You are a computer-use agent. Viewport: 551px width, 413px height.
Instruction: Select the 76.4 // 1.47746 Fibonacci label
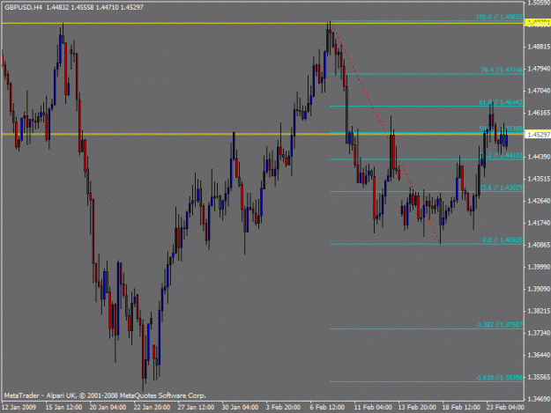click(502, 70)
